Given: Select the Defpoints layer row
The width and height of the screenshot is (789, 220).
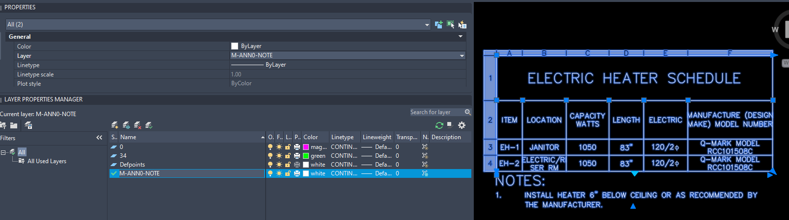Looking at the screenshot, I should pyautogui.click(x=291, y=165).
